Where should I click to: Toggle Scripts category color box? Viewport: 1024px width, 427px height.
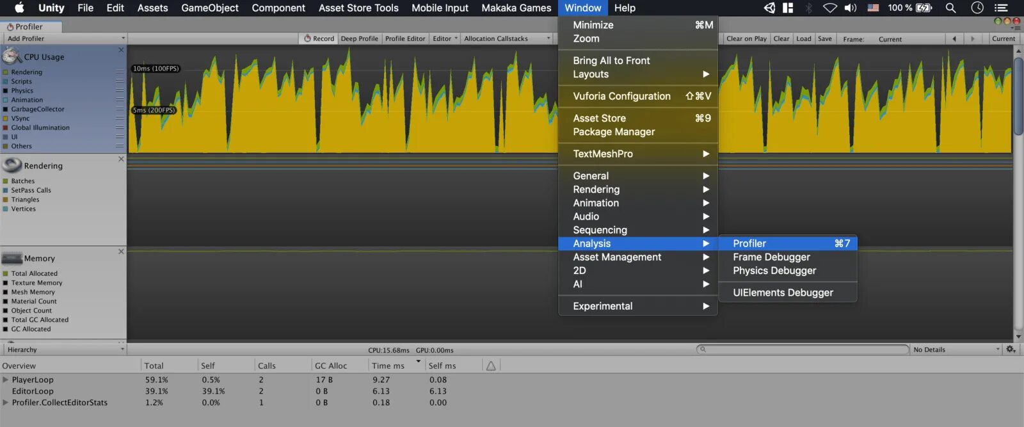[5, 81]
